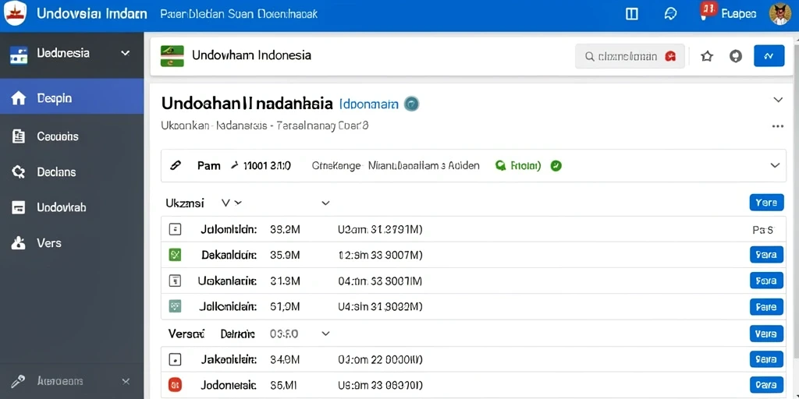The height and width of the screenshot is (399, 799).
Task: Close the bottom sidebar item with X
Action: pos(126,381)
